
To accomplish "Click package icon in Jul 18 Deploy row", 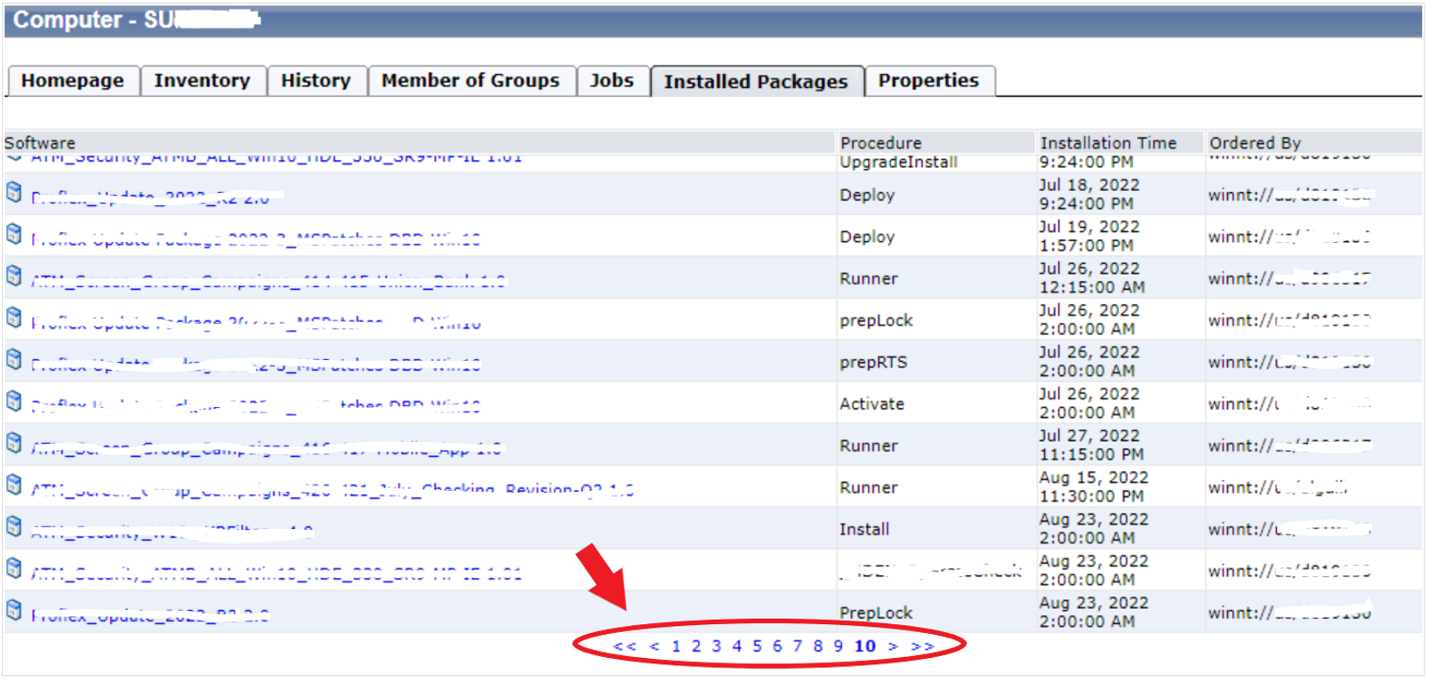I will (14, 192).
